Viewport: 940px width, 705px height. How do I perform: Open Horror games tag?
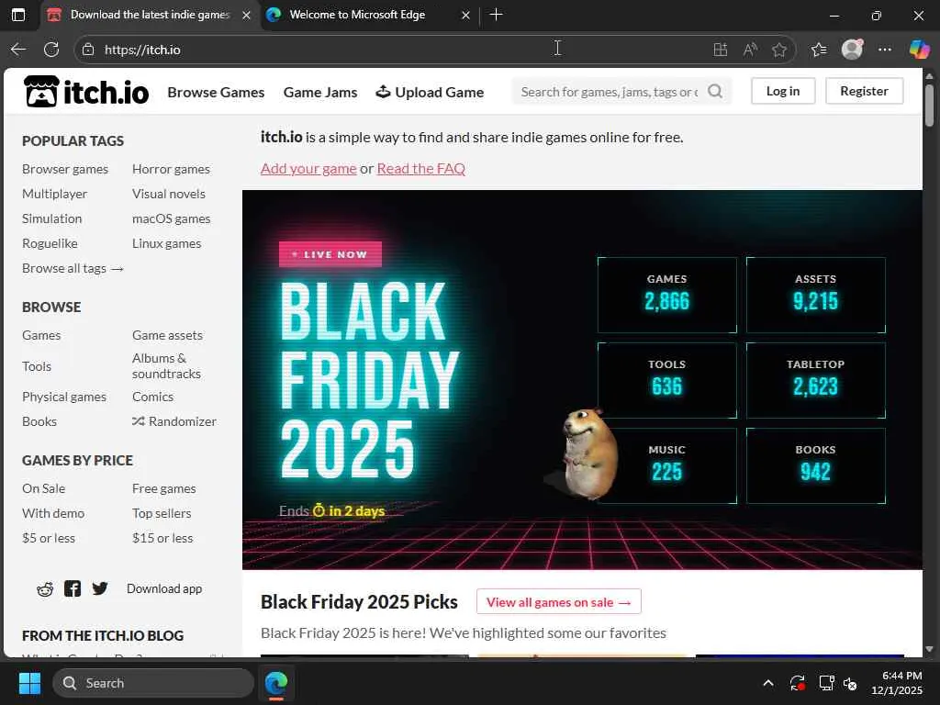click(x=171, y=169)
